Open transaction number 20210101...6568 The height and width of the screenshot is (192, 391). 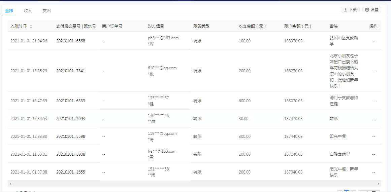coord(71,41)
